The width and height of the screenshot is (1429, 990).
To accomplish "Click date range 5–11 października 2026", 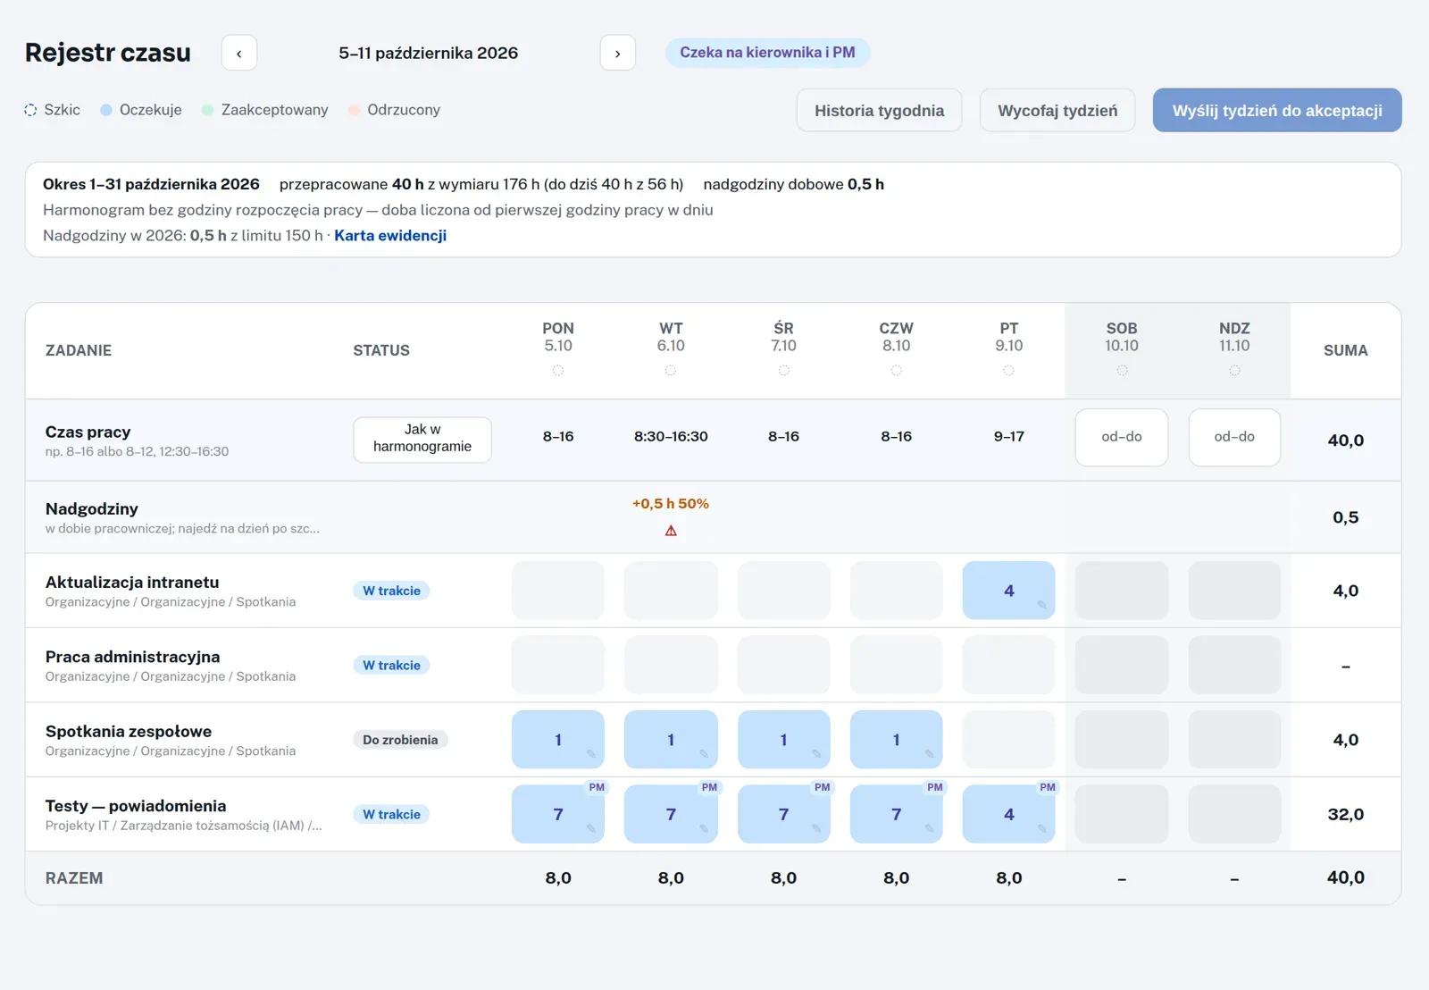I will pyautogui.click(x=429, y=53).
